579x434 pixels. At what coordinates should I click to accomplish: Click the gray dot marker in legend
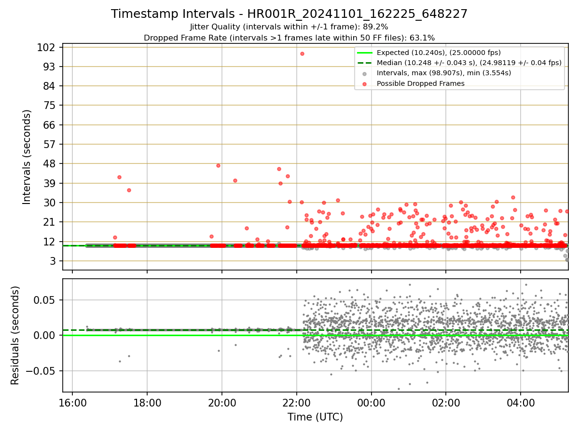(x=364, y=73)
